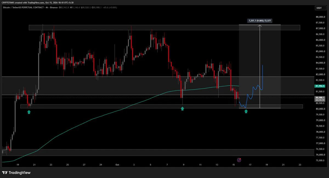Click the date axis label "17"
Screen dimensions: 329x178
click(250, 165)
